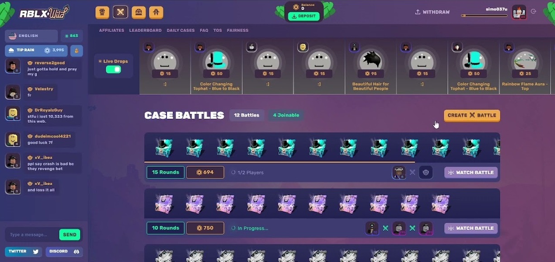Show all 12 Battles filter
Viewport: 555px width, 262px height.
click(x=247, y=115)
